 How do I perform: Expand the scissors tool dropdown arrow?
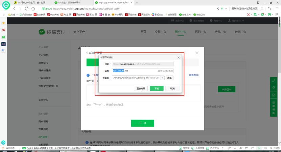click(x=252, y=14)
